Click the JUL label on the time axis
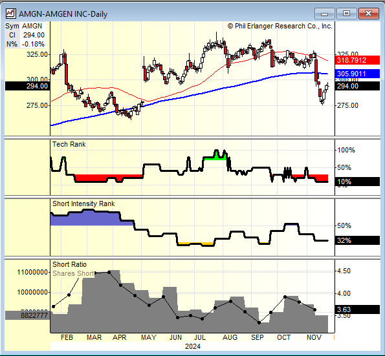Image resolution: width=385 pixels, height=356 pixels. point(200,338)
